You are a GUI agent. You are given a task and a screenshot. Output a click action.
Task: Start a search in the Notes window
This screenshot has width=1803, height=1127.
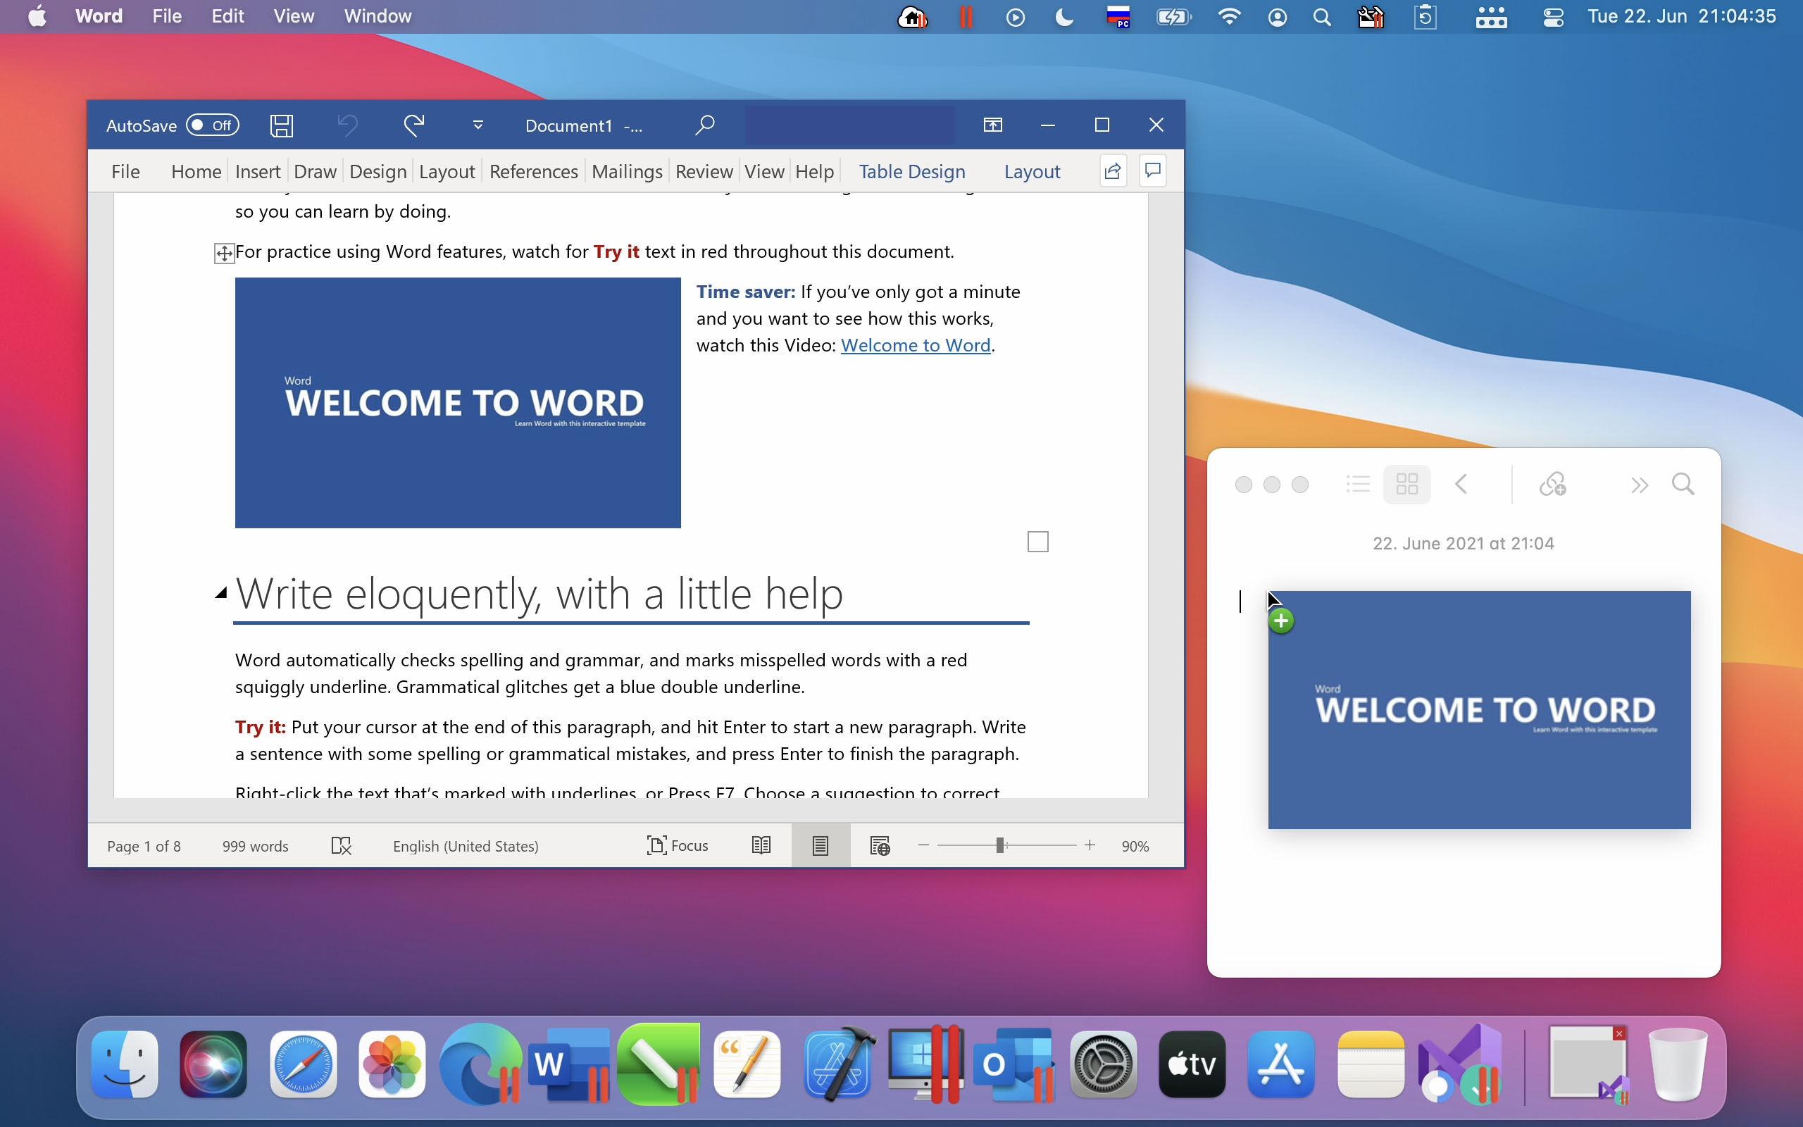[x=1683, y=484]
